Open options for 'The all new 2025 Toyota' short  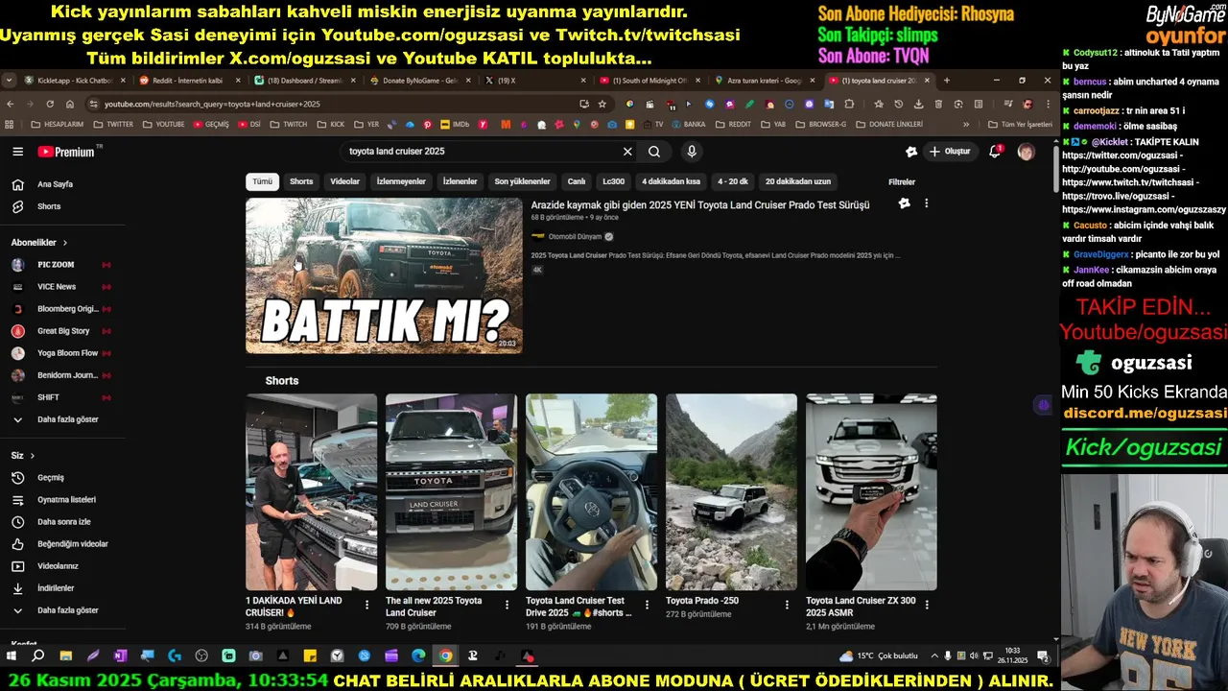pyautogui.click(x=507, y=605)
